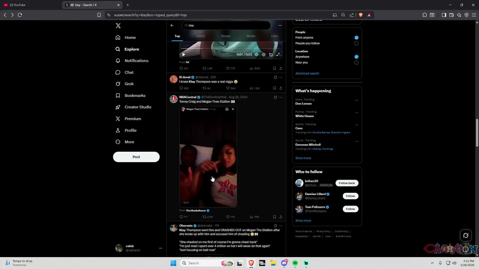Open Grok in X sidebar
The image size is (479, 269).
click(125, 84)
